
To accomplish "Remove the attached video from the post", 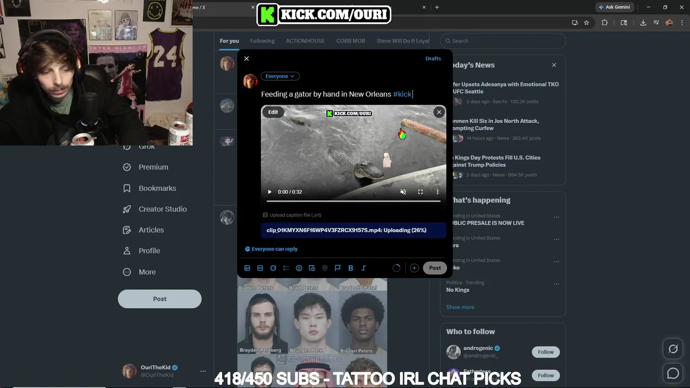I will [x=439, y=112].
